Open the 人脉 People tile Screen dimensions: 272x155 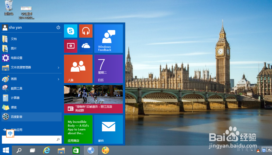point(78,69)
